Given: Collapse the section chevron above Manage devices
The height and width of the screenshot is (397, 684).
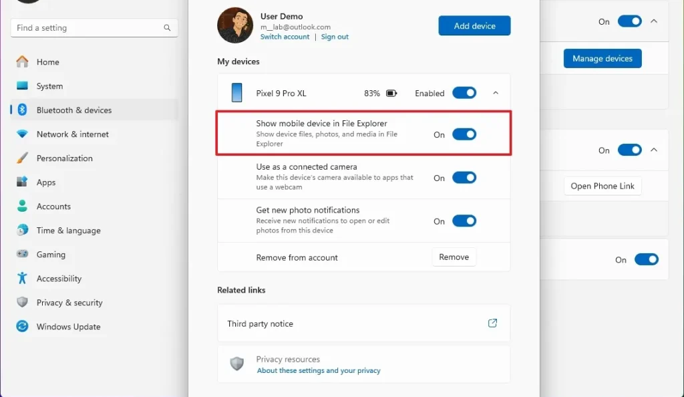Looking at the screenshot, I should click(654, 21).
